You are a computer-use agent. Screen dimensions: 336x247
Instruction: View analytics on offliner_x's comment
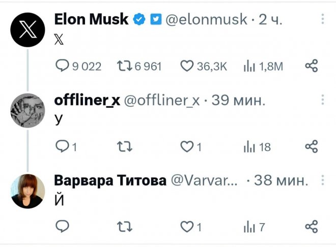249,147
